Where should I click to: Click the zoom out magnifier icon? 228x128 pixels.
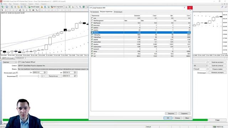tap(80, 7)
